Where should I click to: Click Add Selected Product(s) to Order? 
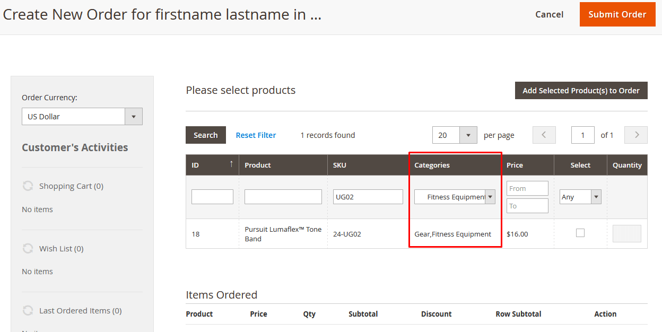coord(581,91)
